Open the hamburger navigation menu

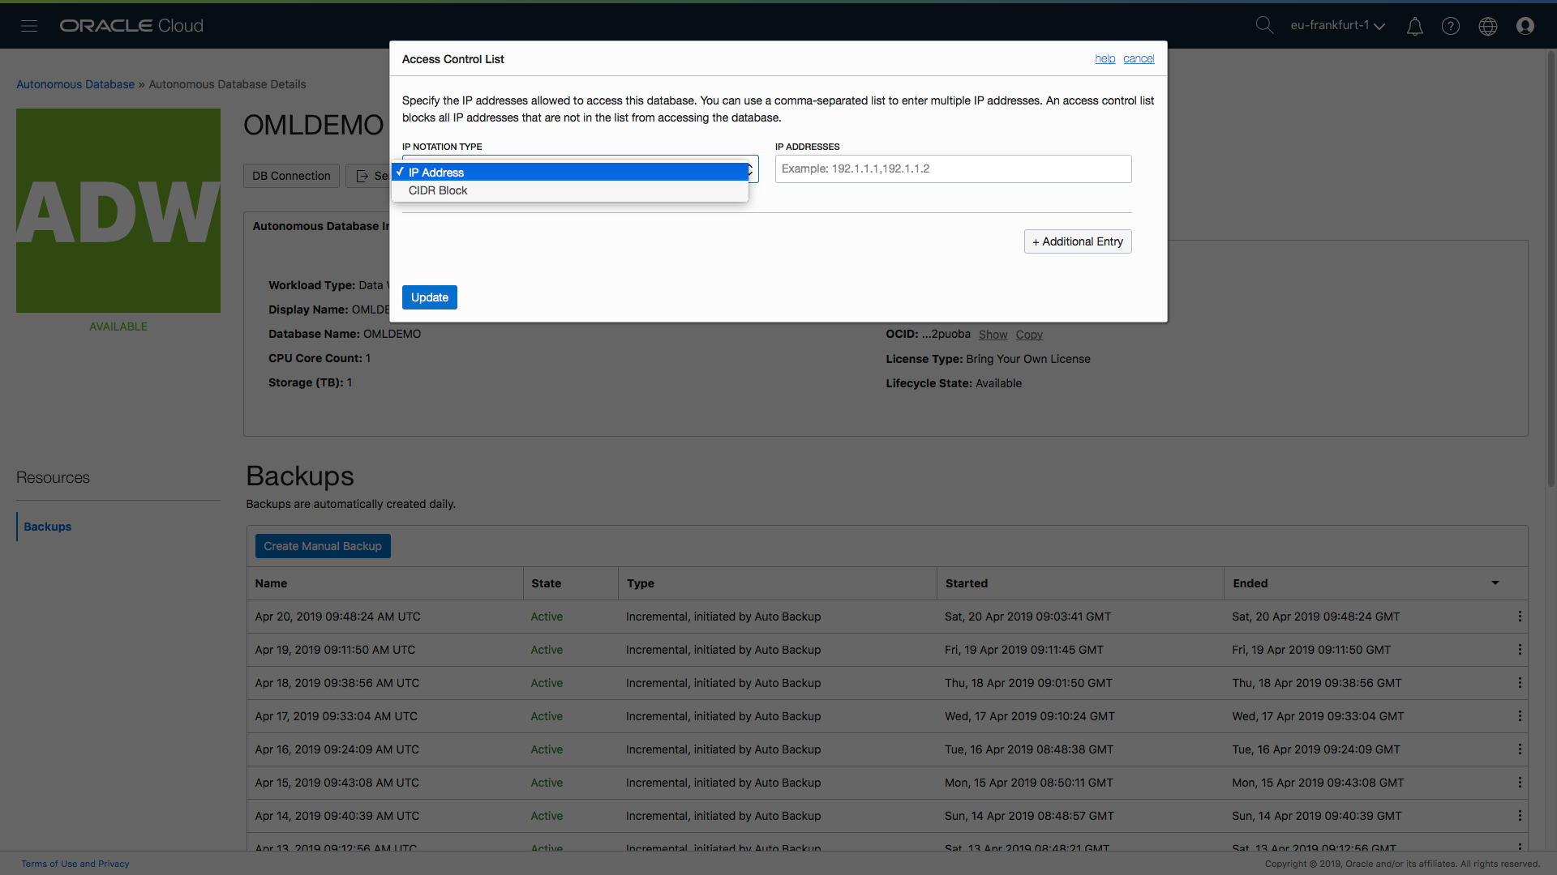pyautogui.click(x=29, y=26)
